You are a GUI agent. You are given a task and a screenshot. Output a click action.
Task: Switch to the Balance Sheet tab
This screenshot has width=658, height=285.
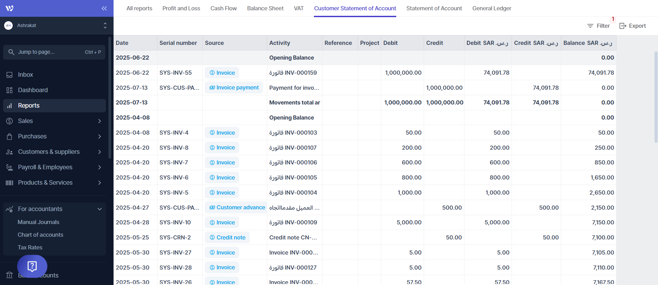tap(265, 9)
